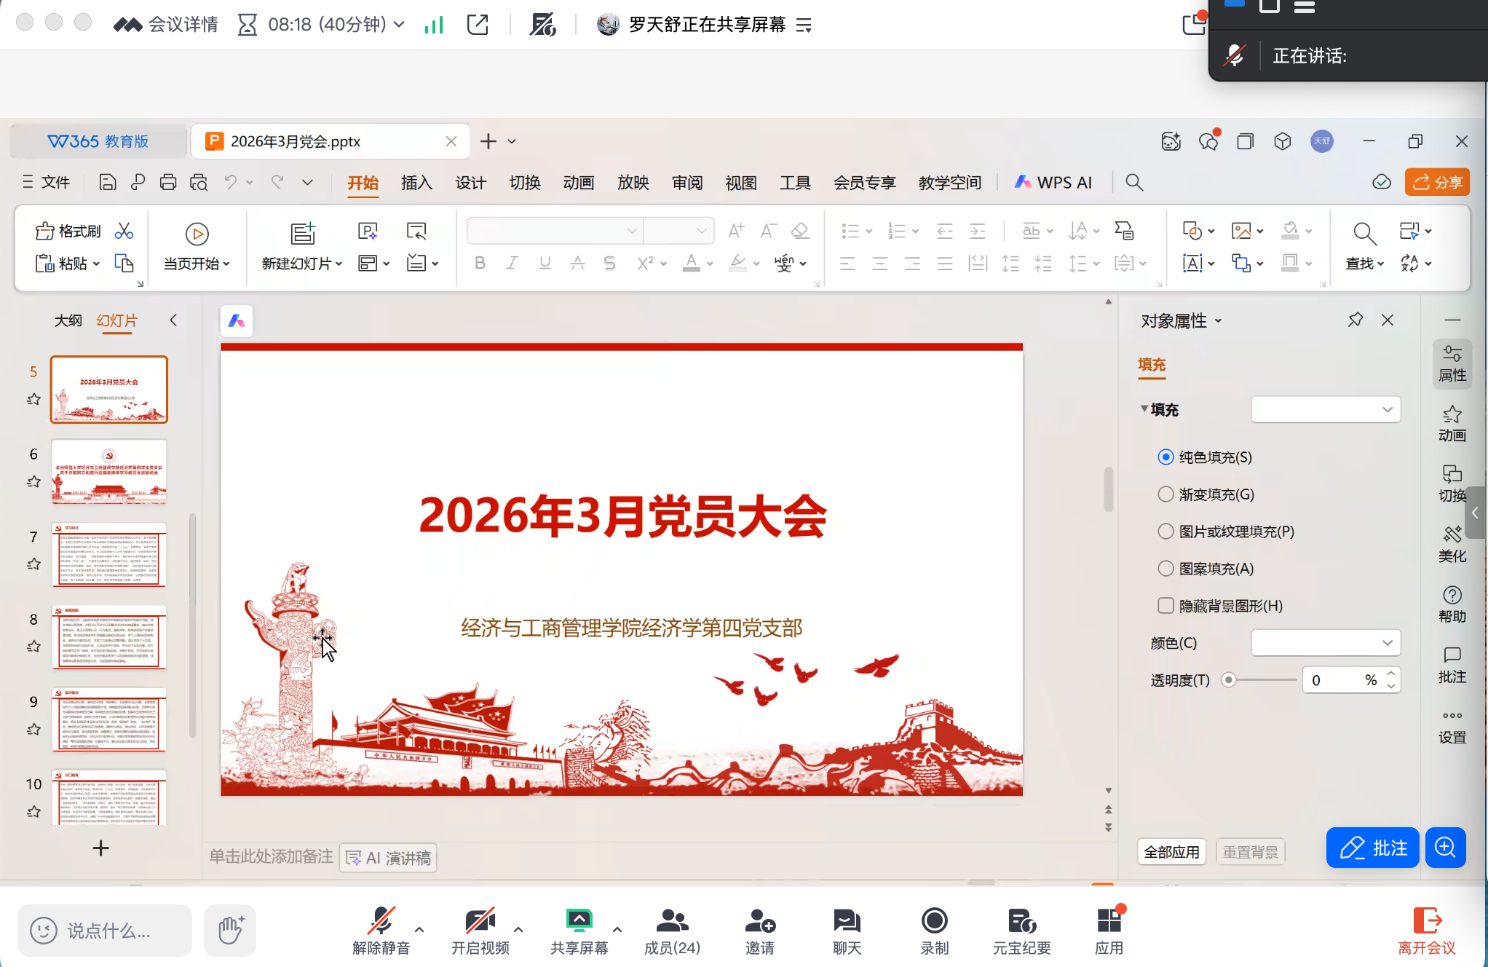Select the format painter tool
The height and width of the screenshot is (967, 1488).
tap(68, 229)
